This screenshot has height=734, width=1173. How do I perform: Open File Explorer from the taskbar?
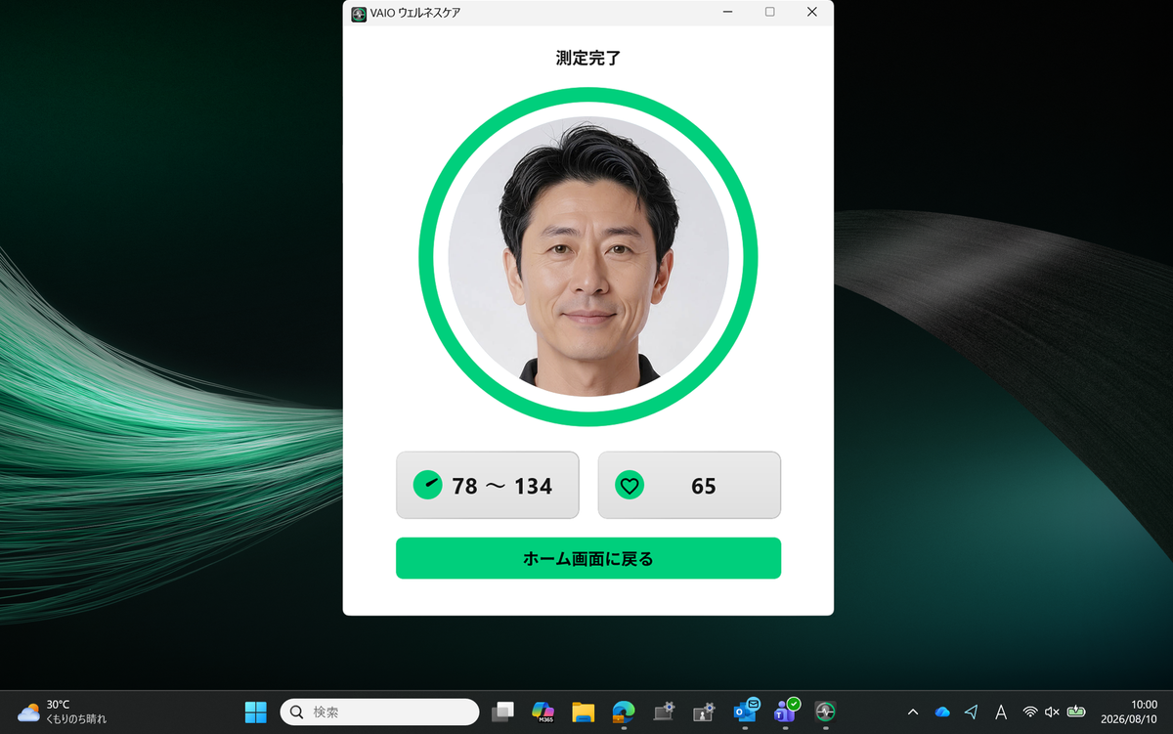pos(584,712)
